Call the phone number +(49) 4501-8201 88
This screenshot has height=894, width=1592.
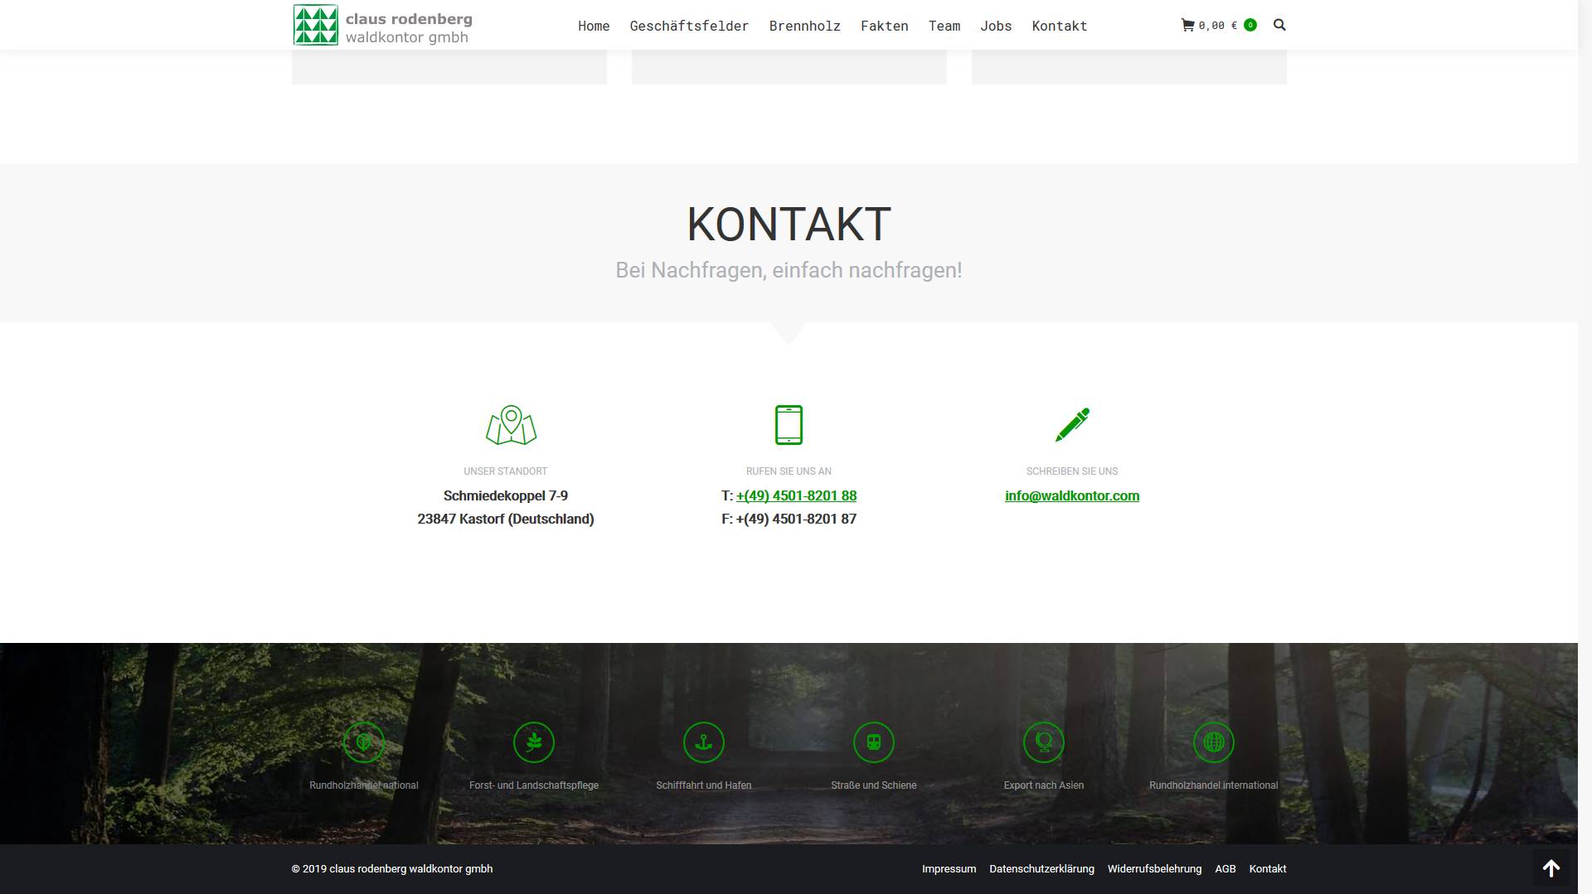796,495
